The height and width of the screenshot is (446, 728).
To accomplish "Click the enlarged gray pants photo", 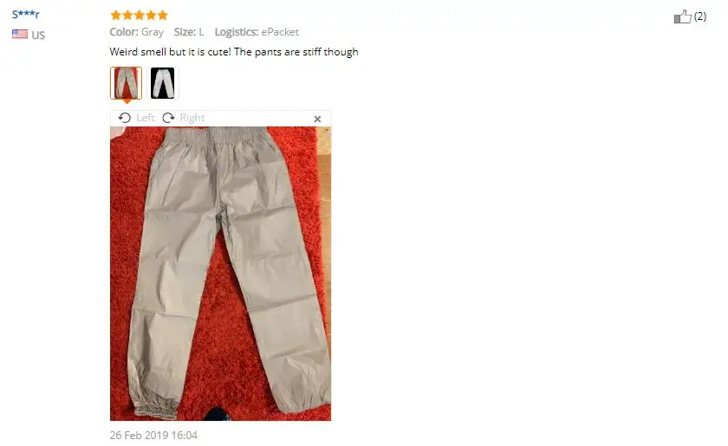I will (220, 274).
